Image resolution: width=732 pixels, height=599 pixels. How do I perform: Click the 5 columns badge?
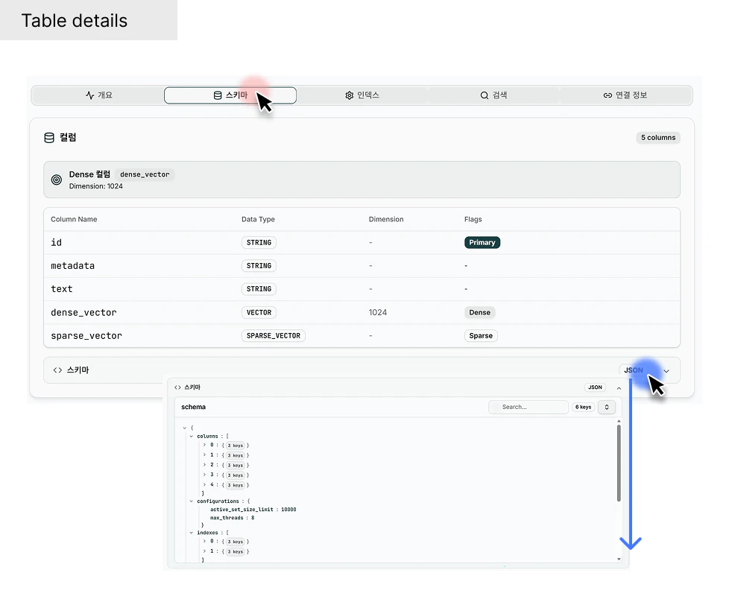pos(657,137)
